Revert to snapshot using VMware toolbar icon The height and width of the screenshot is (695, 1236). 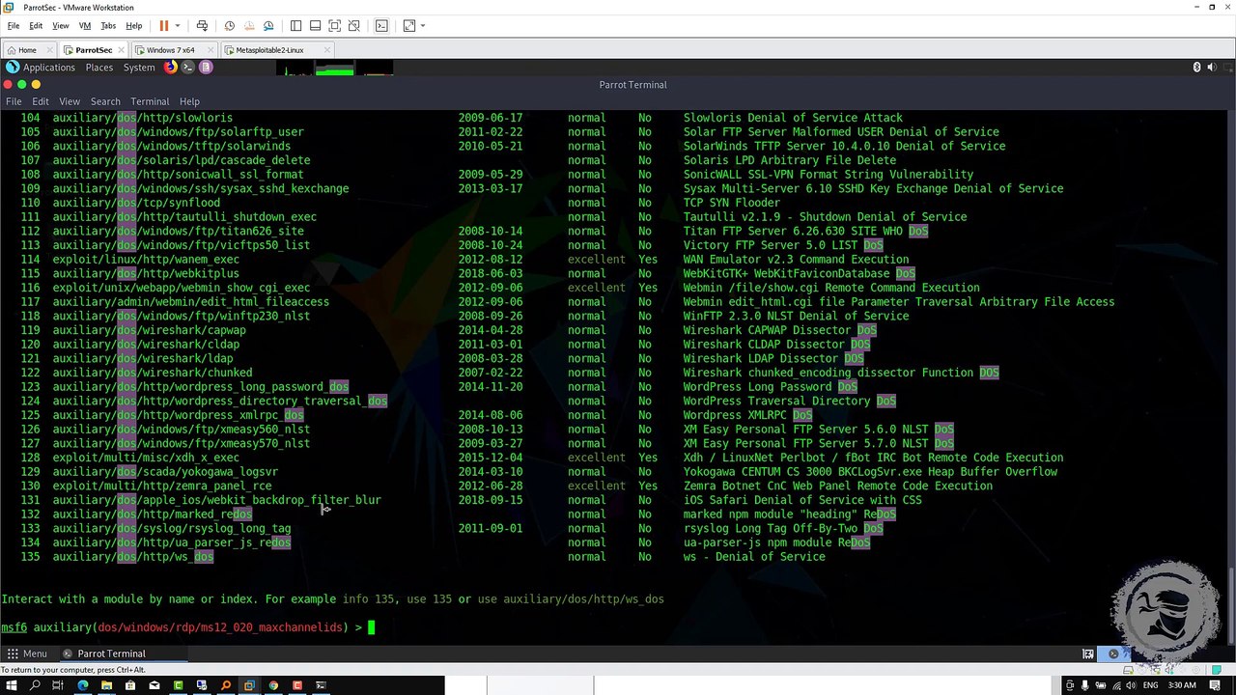point(249,26)
